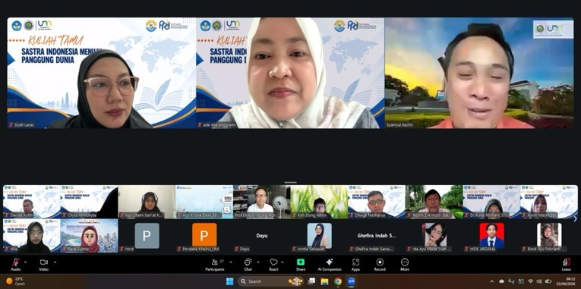
Task: Select Aynin Mashfufah's thumbnail
Action: tap(549, 202)
